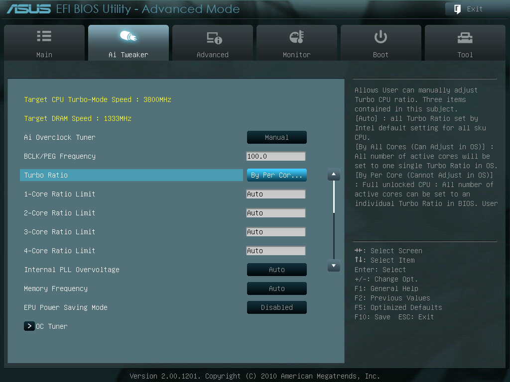
Task: Click the Exit button text
Action: click(475, 9)
